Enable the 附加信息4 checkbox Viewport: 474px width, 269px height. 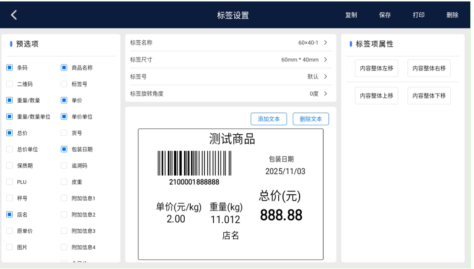(x=64, y=247)
